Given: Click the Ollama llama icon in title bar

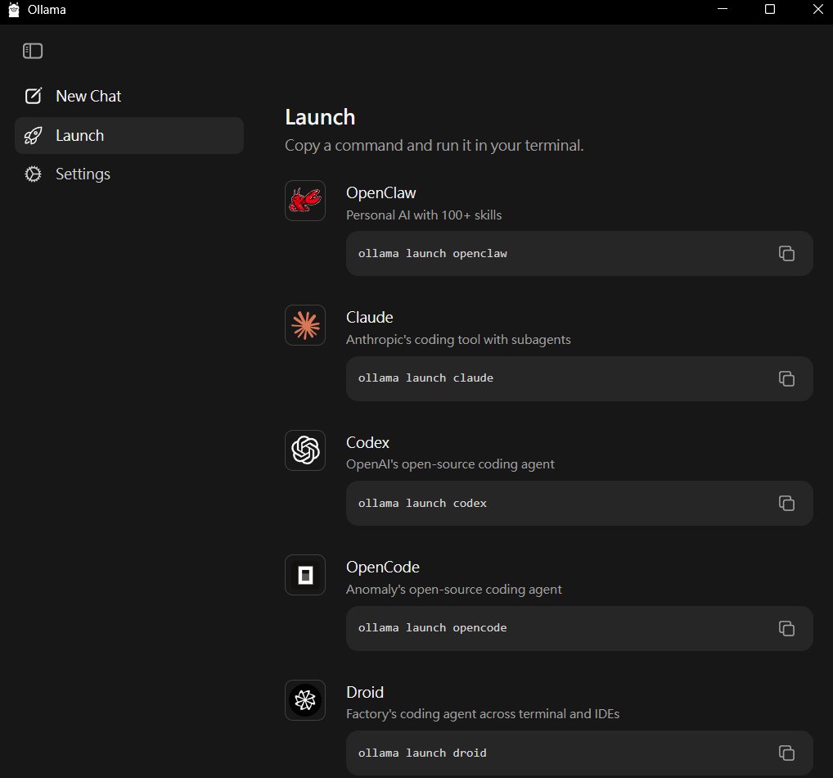Looking at the screenshot, I should [14, 10].
